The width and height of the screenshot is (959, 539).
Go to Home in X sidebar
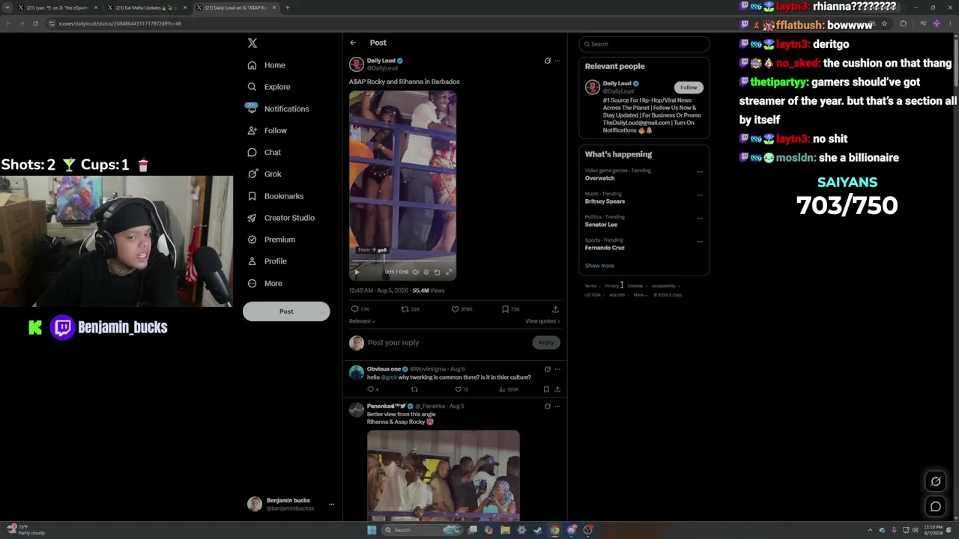point(267,65)
